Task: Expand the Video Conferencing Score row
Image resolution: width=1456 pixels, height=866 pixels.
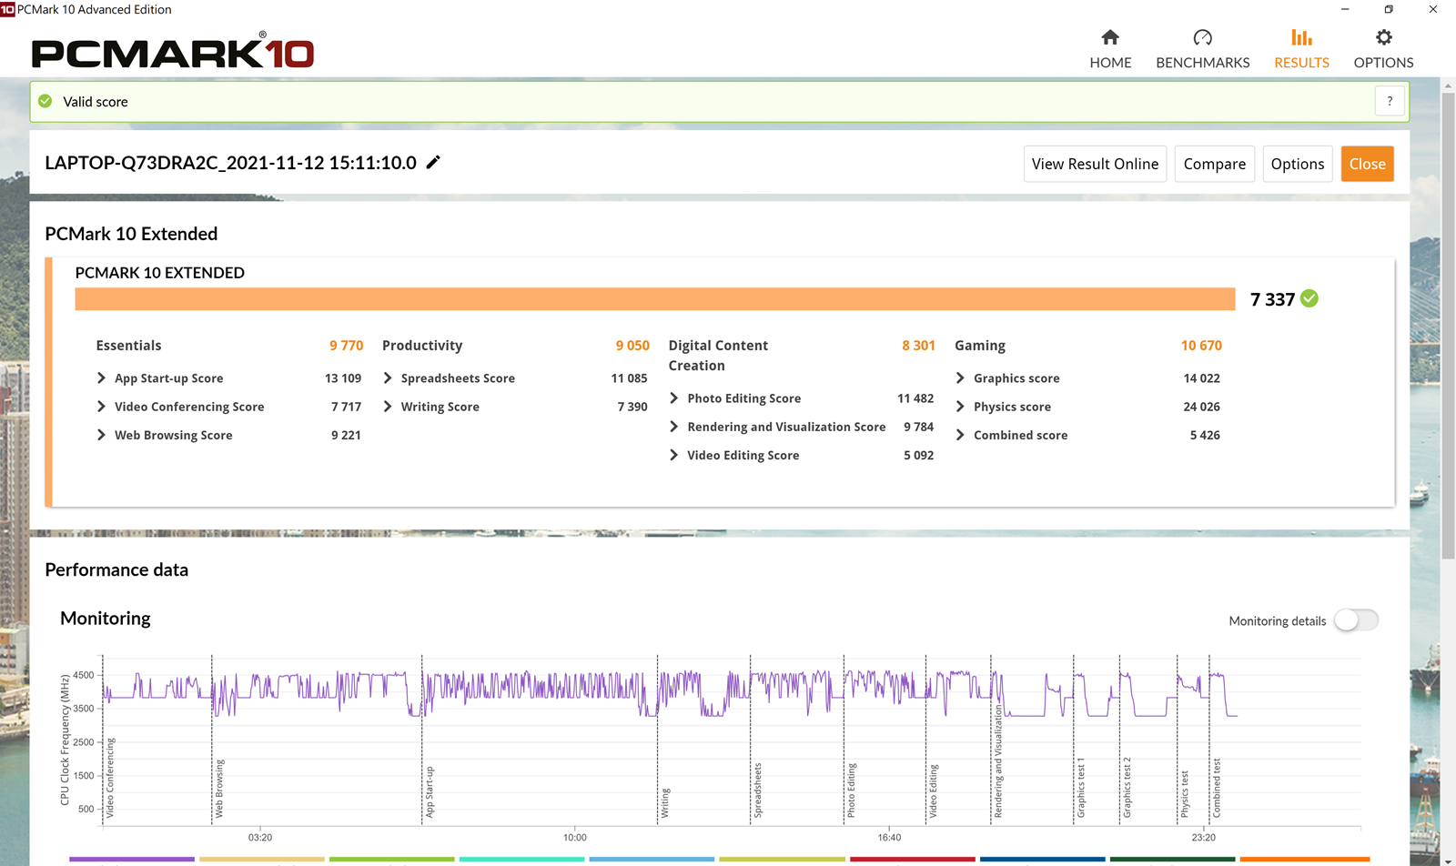Action: tap(101, 407)
